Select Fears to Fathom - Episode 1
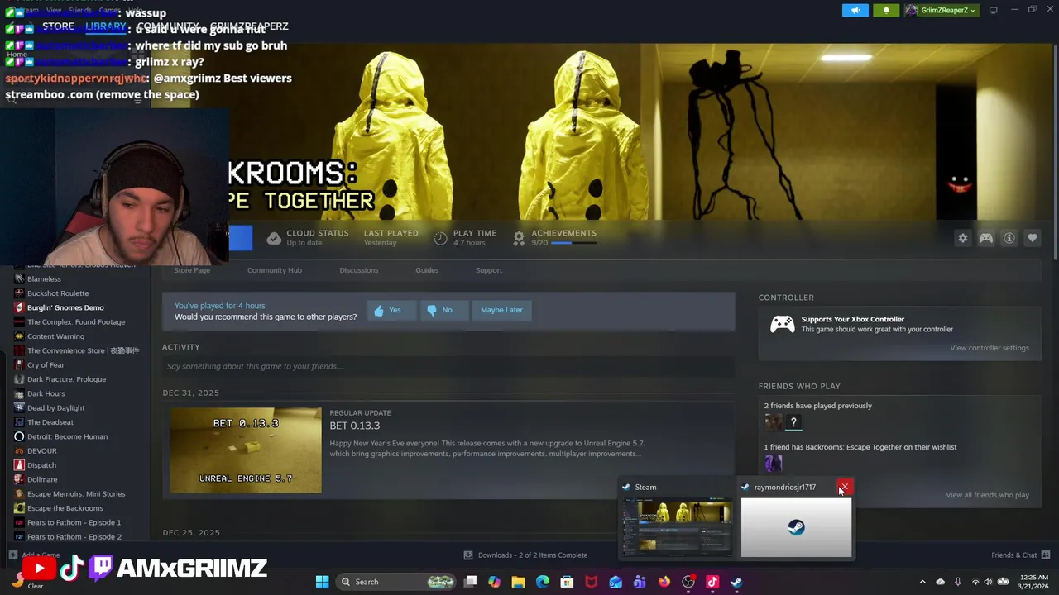This screenshot has height=595, width=1059. click(74, 522)
